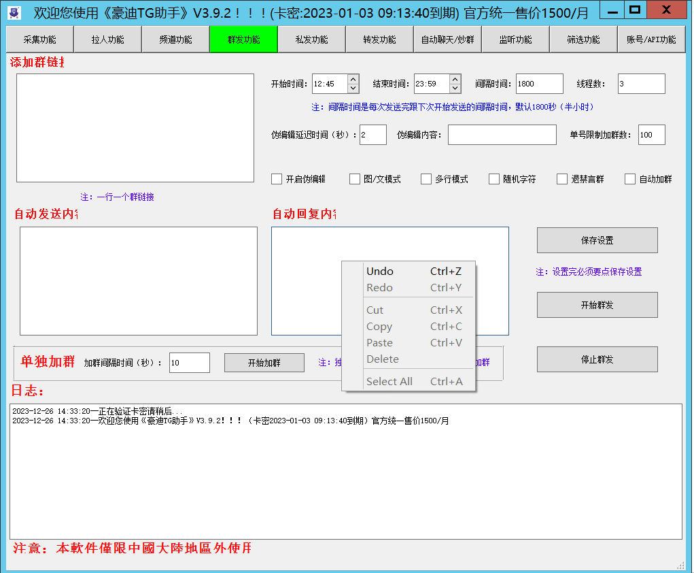Viewport: 694px width, 573px height.
Task: Open the 监听功能 tab
Action: (x=515, y=39)
